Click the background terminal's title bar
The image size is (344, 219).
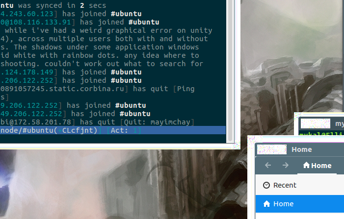tap(321, 124)
